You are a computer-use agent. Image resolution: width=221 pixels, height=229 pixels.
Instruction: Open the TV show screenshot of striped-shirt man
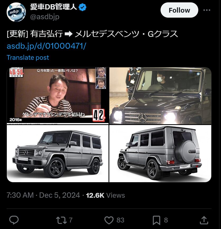pyautogui.click(x=58, y=96)
